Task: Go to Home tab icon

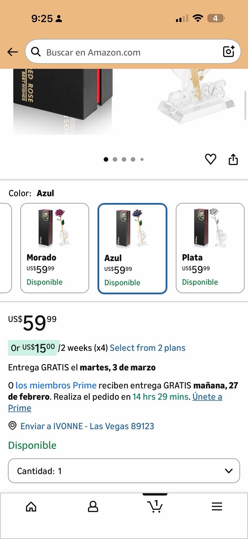Action: click(x=31, y=506)
